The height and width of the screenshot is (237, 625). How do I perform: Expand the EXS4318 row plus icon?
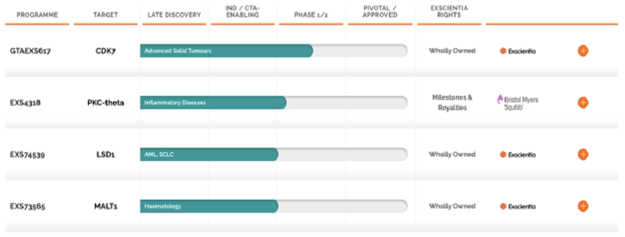[583, 102]
